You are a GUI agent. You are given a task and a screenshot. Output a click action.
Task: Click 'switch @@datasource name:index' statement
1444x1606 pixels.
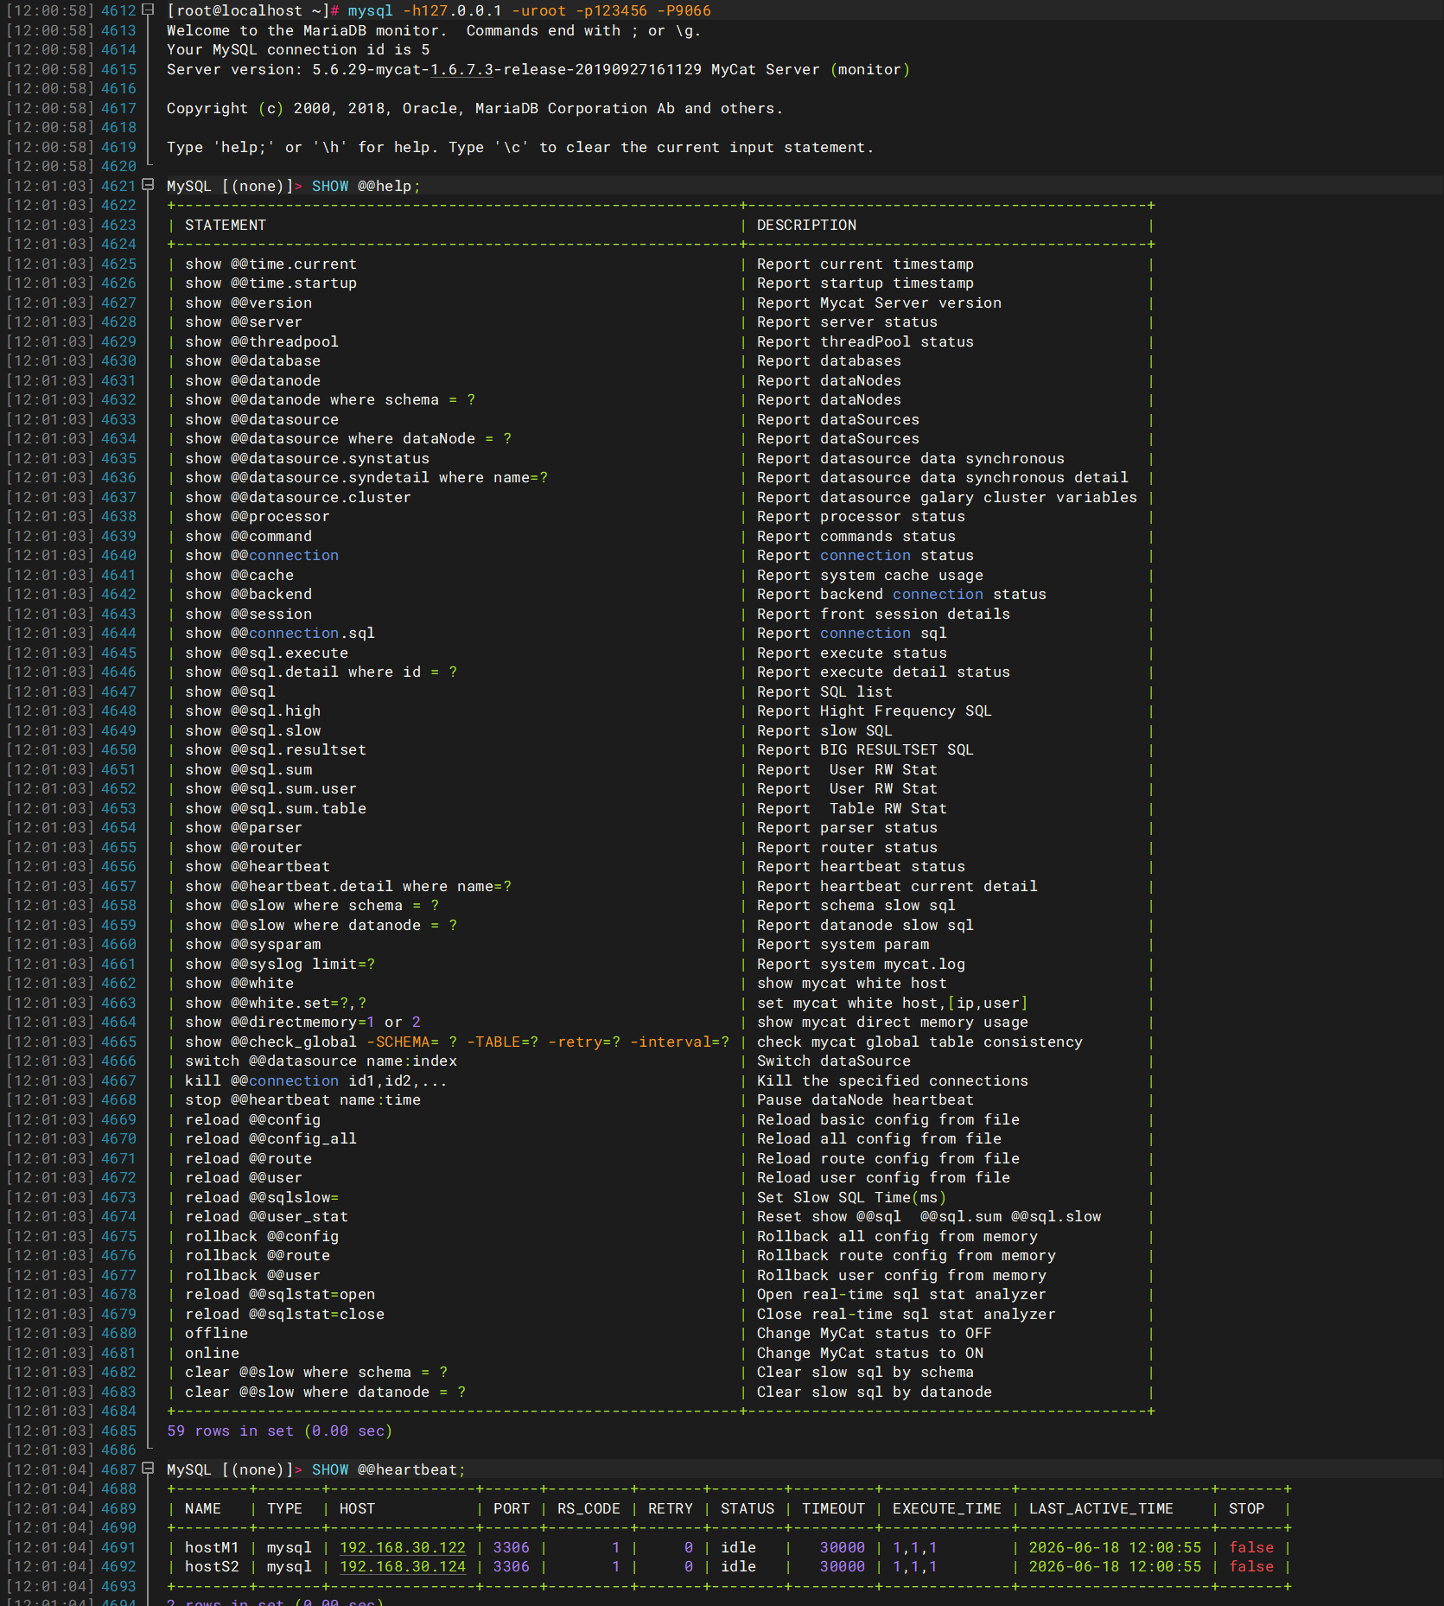[321, 1061]
